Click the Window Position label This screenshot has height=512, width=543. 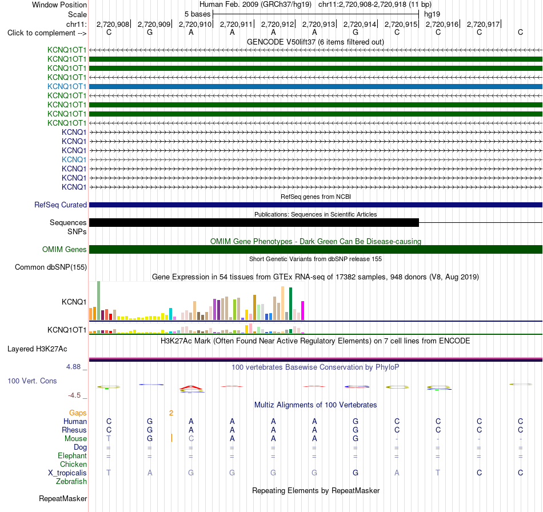tap(59, 5)
